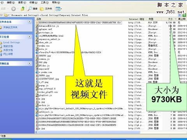This screenshot has width=187, height=140.
Task: Click the horizontal scrollbar left arrow
Action: pyautogui.click(x=36, y=132)
